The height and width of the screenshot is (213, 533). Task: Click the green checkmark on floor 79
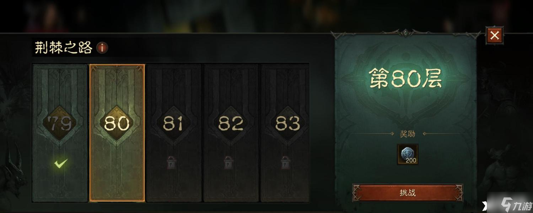[61, 163]
